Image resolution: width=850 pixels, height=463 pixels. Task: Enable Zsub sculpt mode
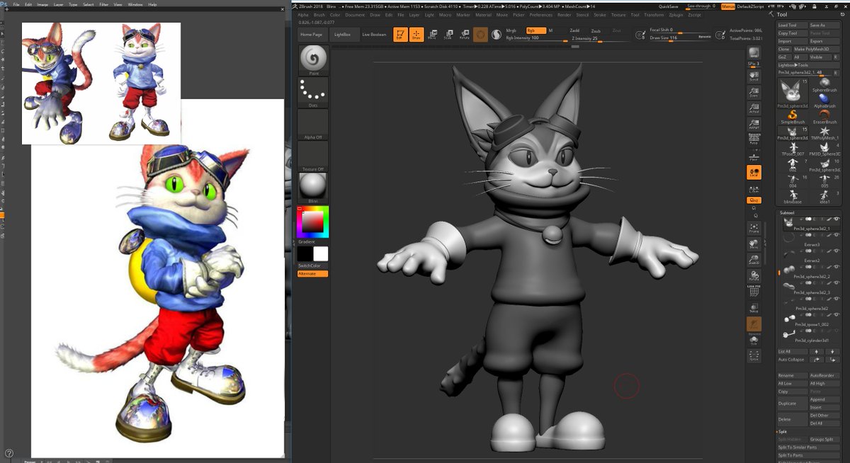(596, 31)
